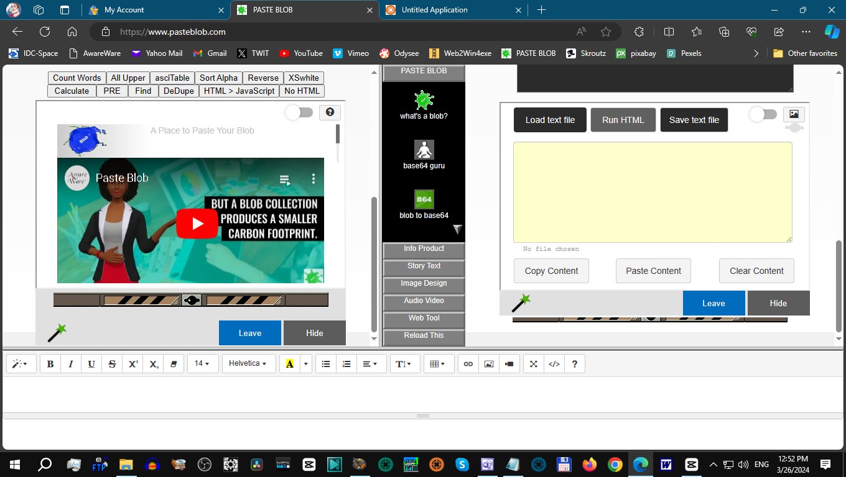Open the Audio Video menu item
The height and width of the screenshot is (477, 846).
tap(424, 302)
